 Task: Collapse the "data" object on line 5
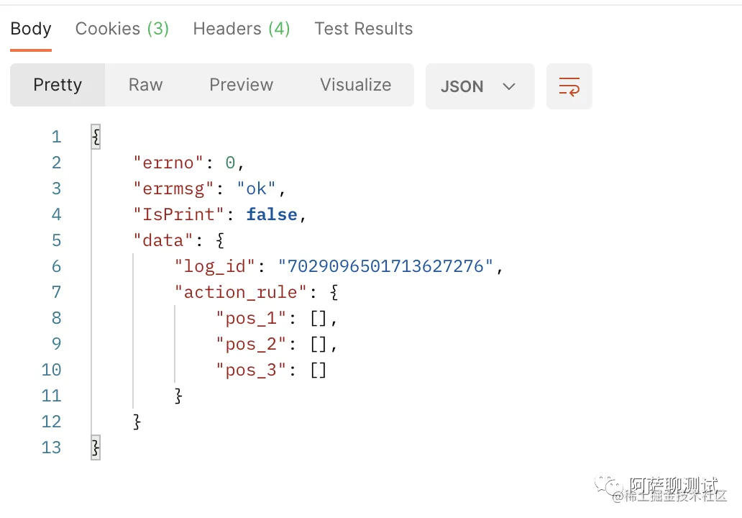(220, 240)
